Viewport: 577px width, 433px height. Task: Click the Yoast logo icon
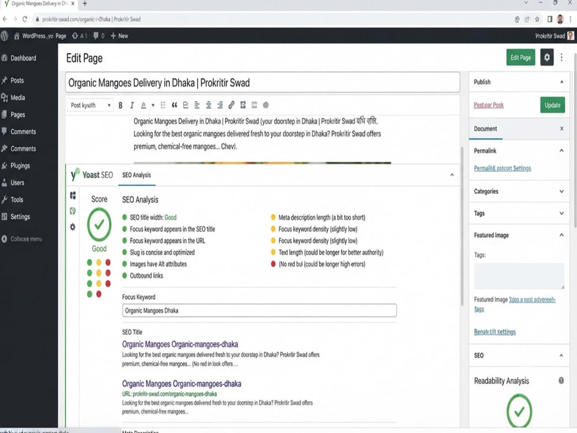(x=75, y=174)
